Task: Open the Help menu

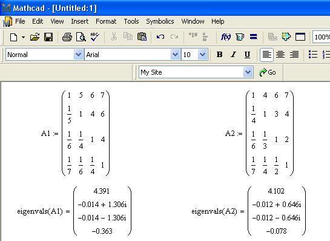Action: (x=217, y=21)
